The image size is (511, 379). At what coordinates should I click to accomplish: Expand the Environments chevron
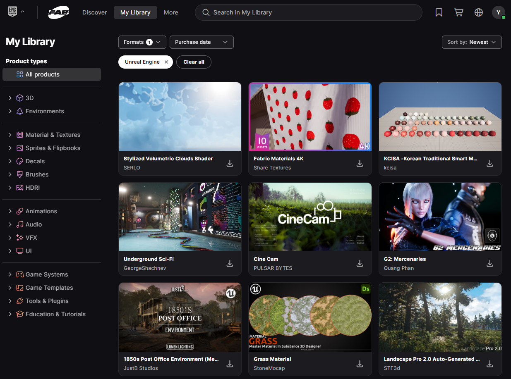point(10,111)
